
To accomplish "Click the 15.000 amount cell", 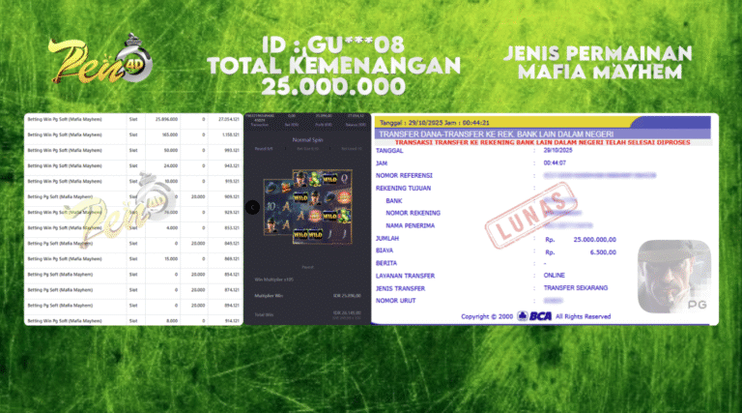I will 171,258.
